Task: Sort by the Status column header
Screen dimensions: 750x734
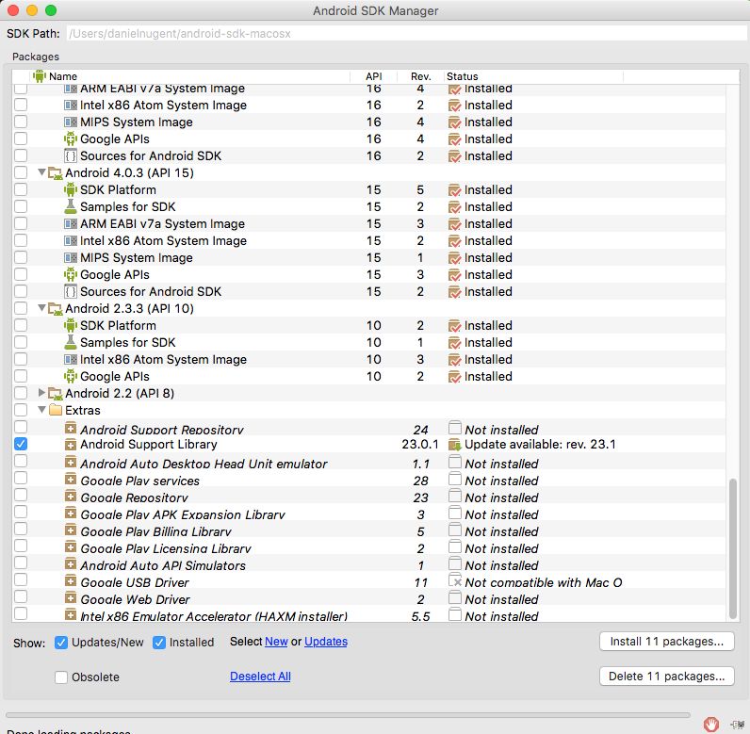Action: [533, 76]
